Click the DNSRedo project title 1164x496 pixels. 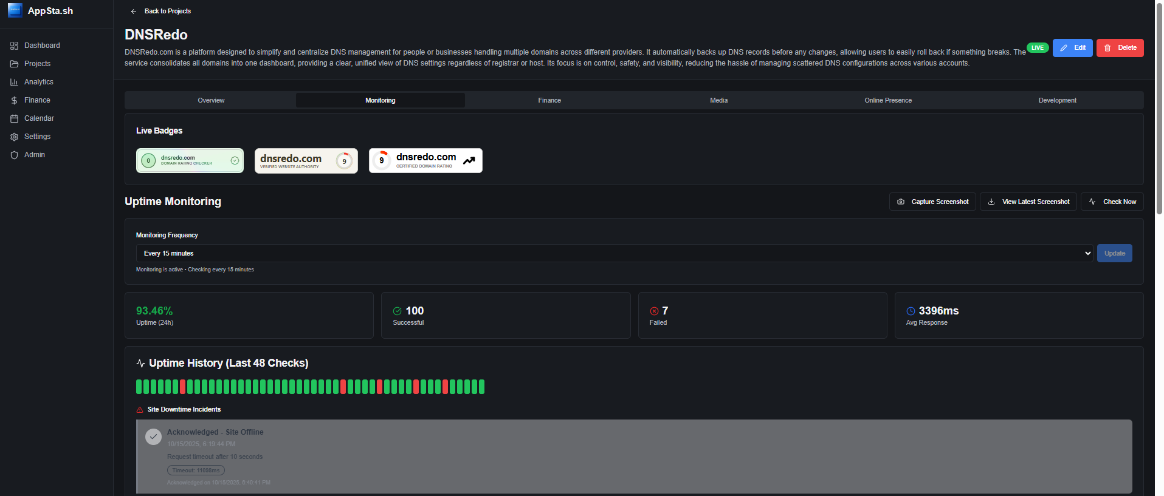pos(156,35)
